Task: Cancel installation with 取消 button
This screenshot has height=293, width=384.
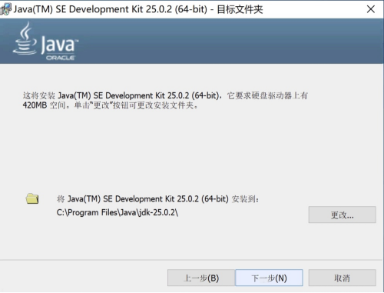Action: [342, 278]
